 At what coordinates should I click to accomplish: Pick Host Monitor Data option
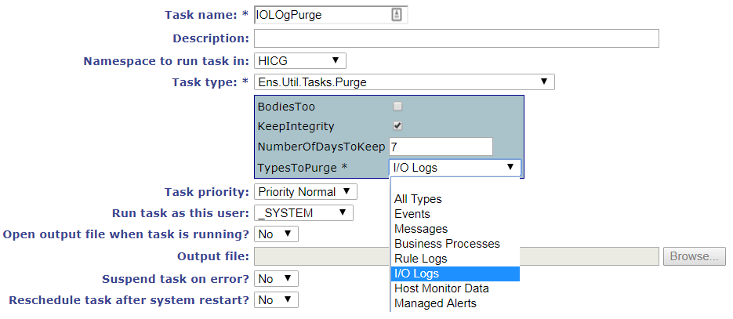point(442,288)
